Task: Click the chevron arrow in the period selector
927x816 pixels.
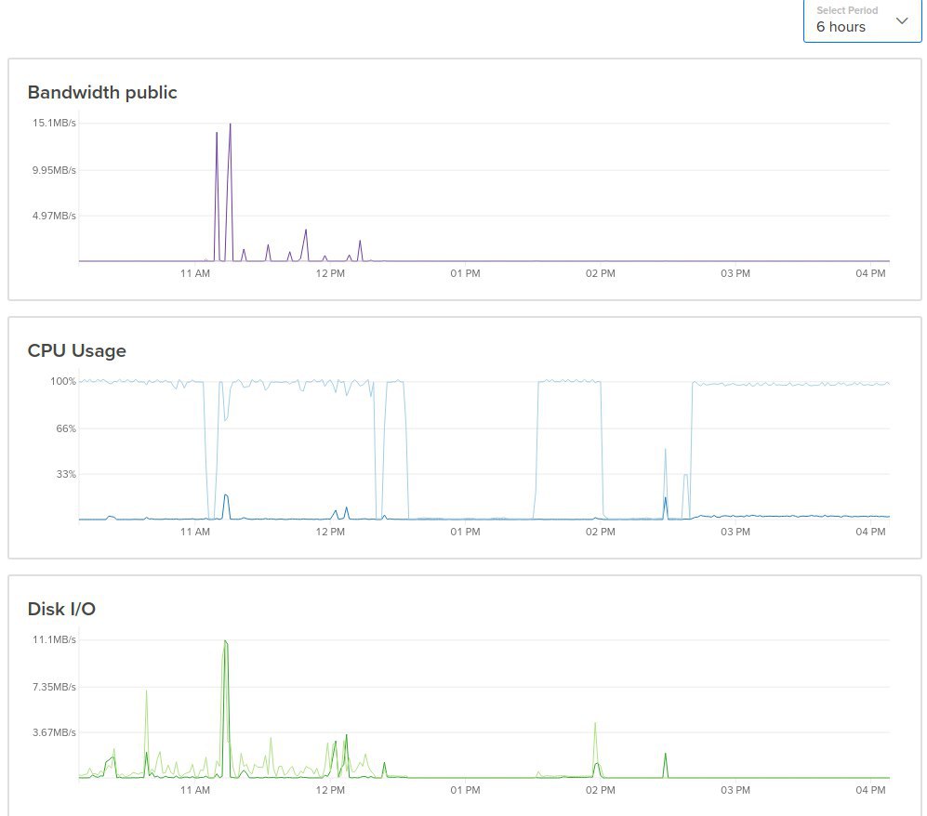Action: [902, 20]
